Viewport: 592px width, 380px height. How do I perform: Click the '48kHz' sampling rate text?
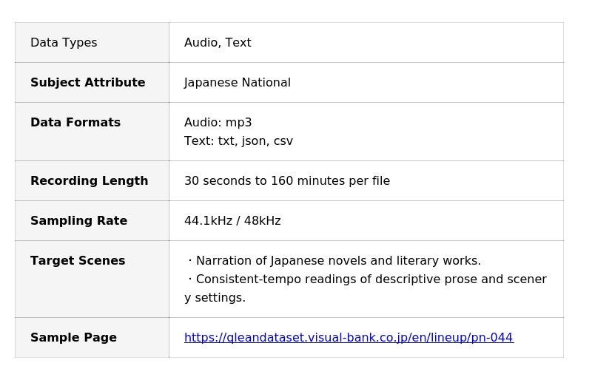coord(262,221)
